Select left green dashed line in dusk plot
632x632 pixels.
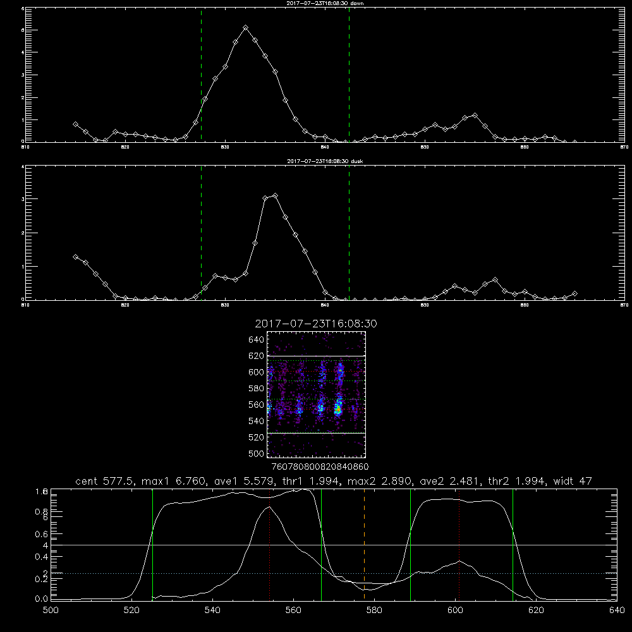pos(201,233)
